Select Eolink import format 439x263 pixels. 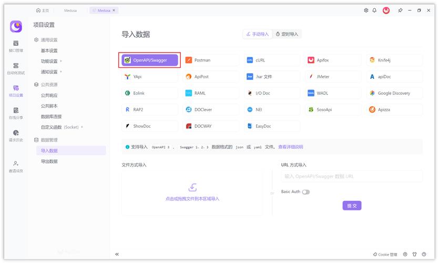click(x=149, y=93)
